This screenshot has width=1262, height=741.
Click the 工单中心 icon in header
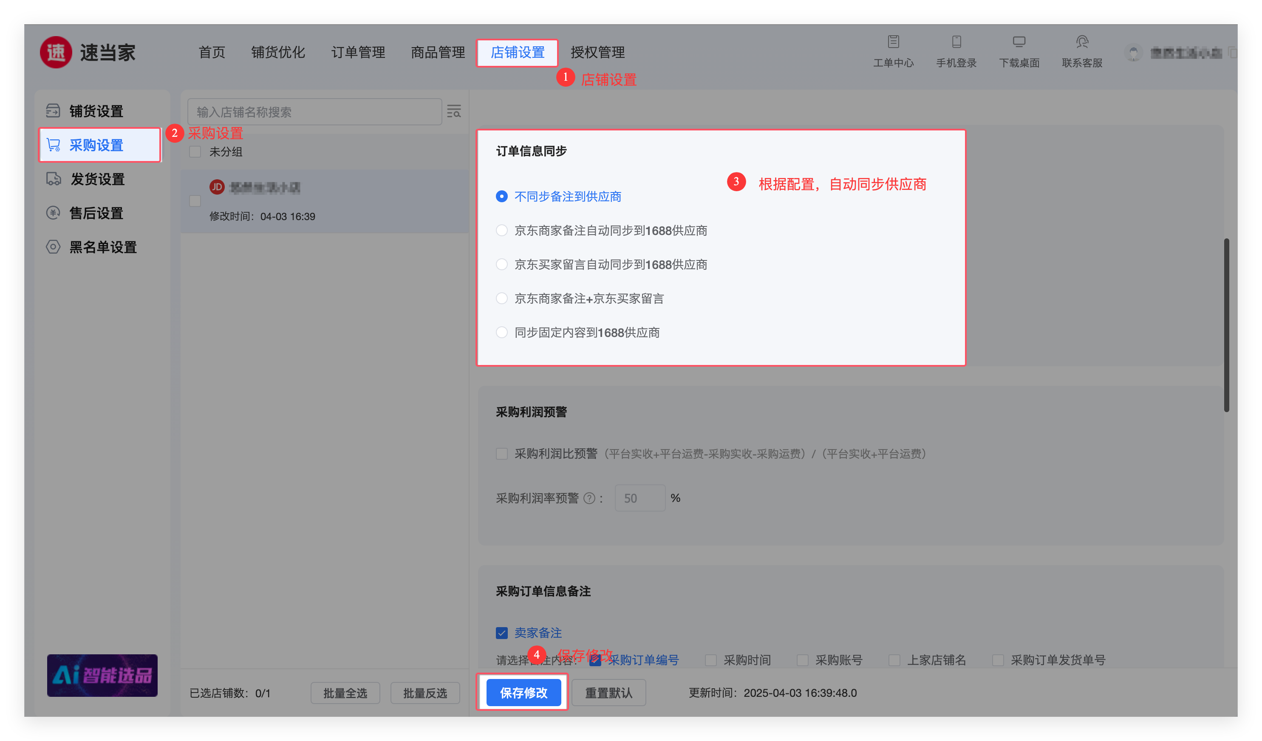click(894, 42)
